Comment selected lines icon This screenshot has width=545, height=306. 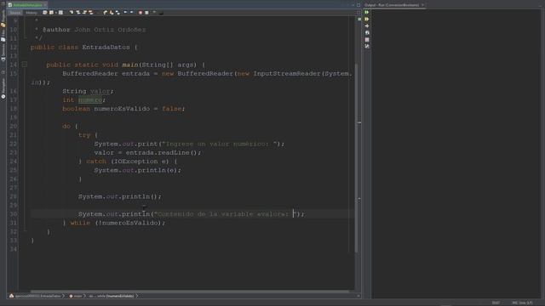(154, 13)
